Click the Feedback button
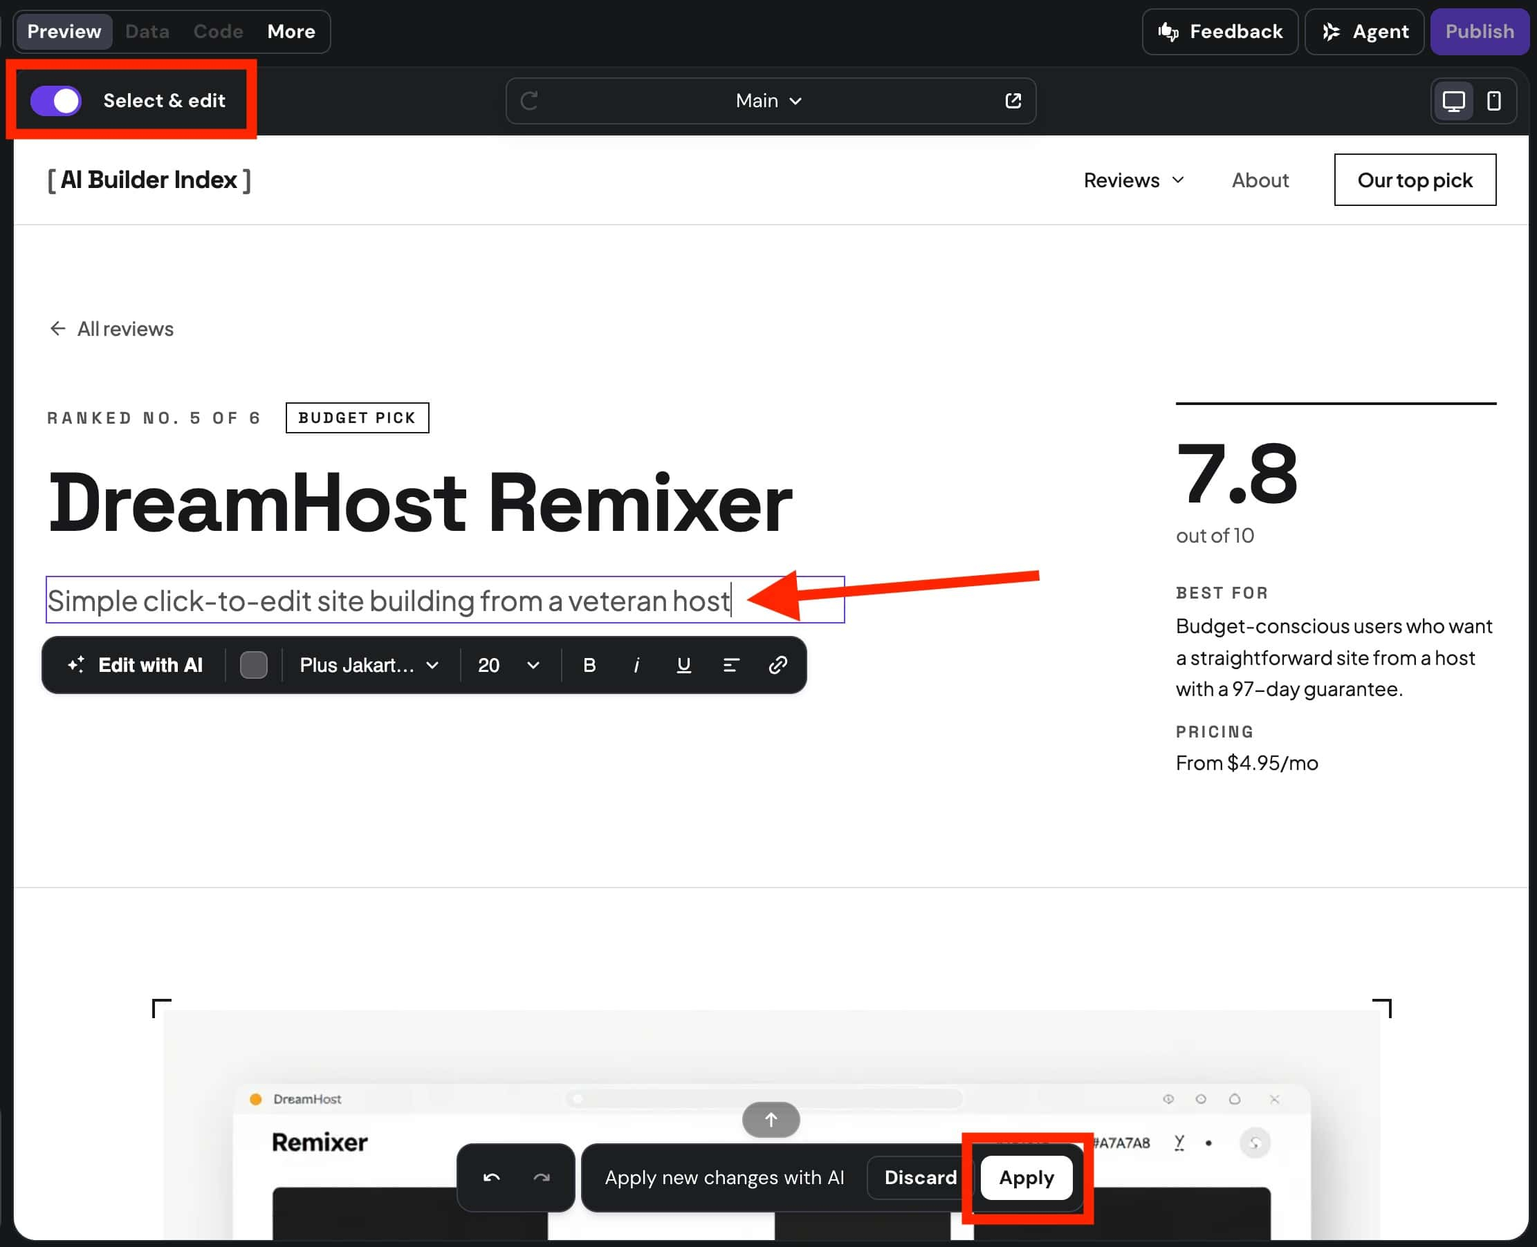This screenshot has height=1247, width=1537. click(x=1220, y=32)
